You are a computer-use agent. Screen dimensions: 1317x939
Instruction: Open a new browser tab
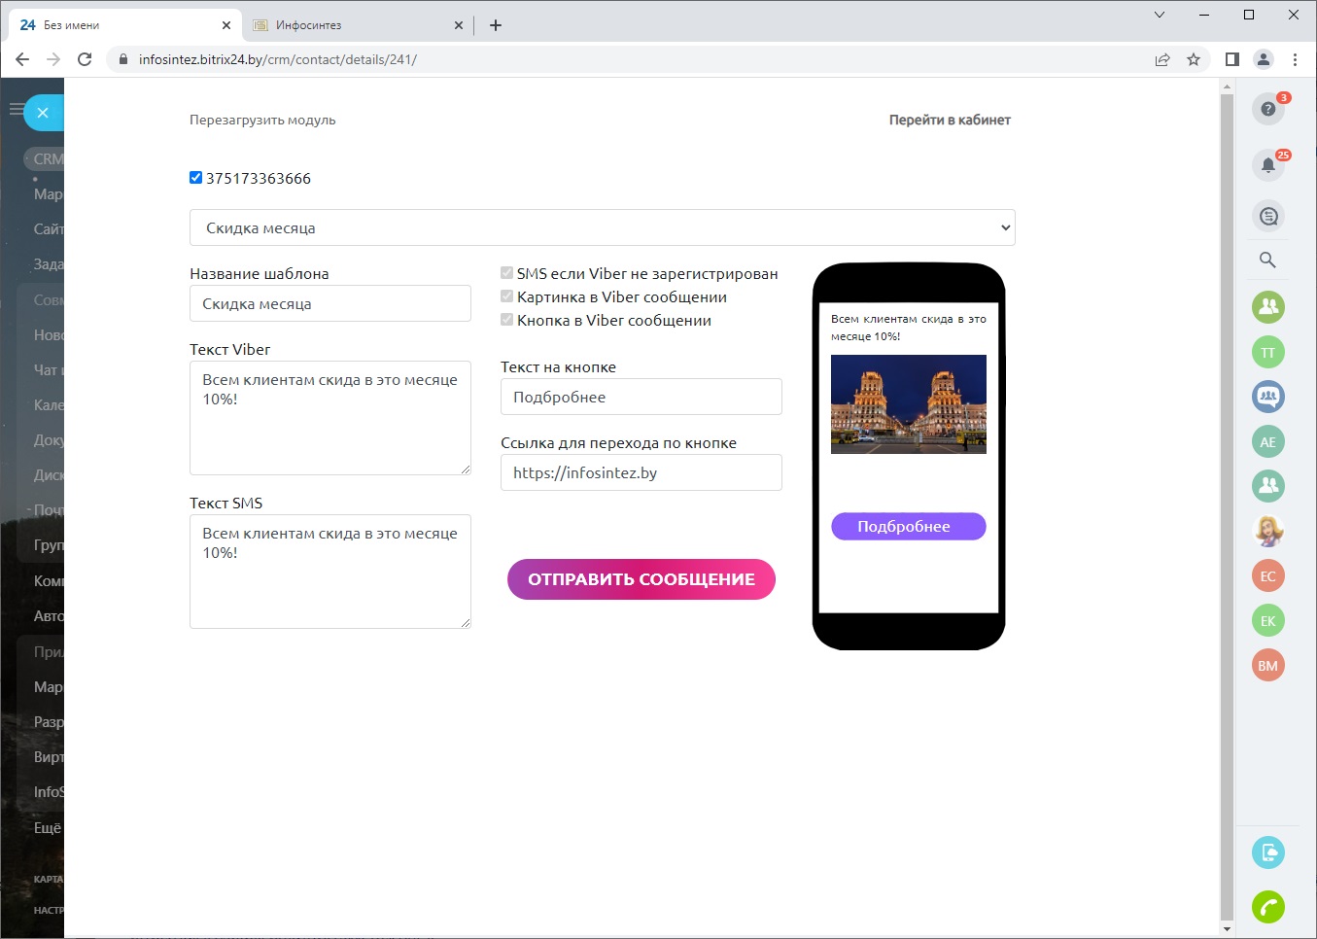click(496, 25)
